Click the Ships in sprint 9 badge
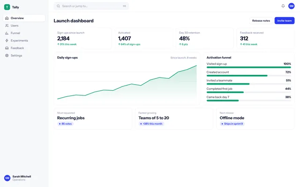 pyautogui.click(x=232, y=124)
